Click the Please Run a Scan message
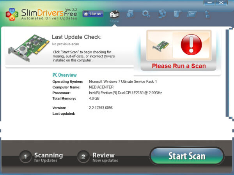The width and height of the screenshot is (234, 175). point(179,66)
